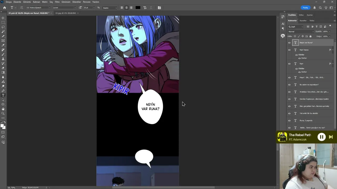Select the Path Selection arrow tool
This screenshot has width=337, height=189.
coord(3,100)
